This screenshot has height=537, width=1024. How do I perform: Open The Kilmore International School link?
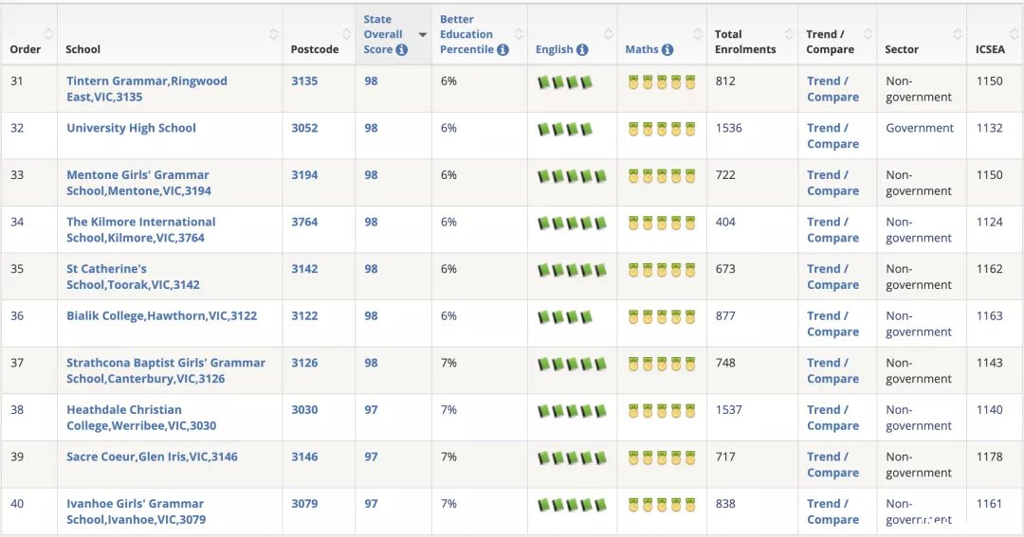click(141, 230)
